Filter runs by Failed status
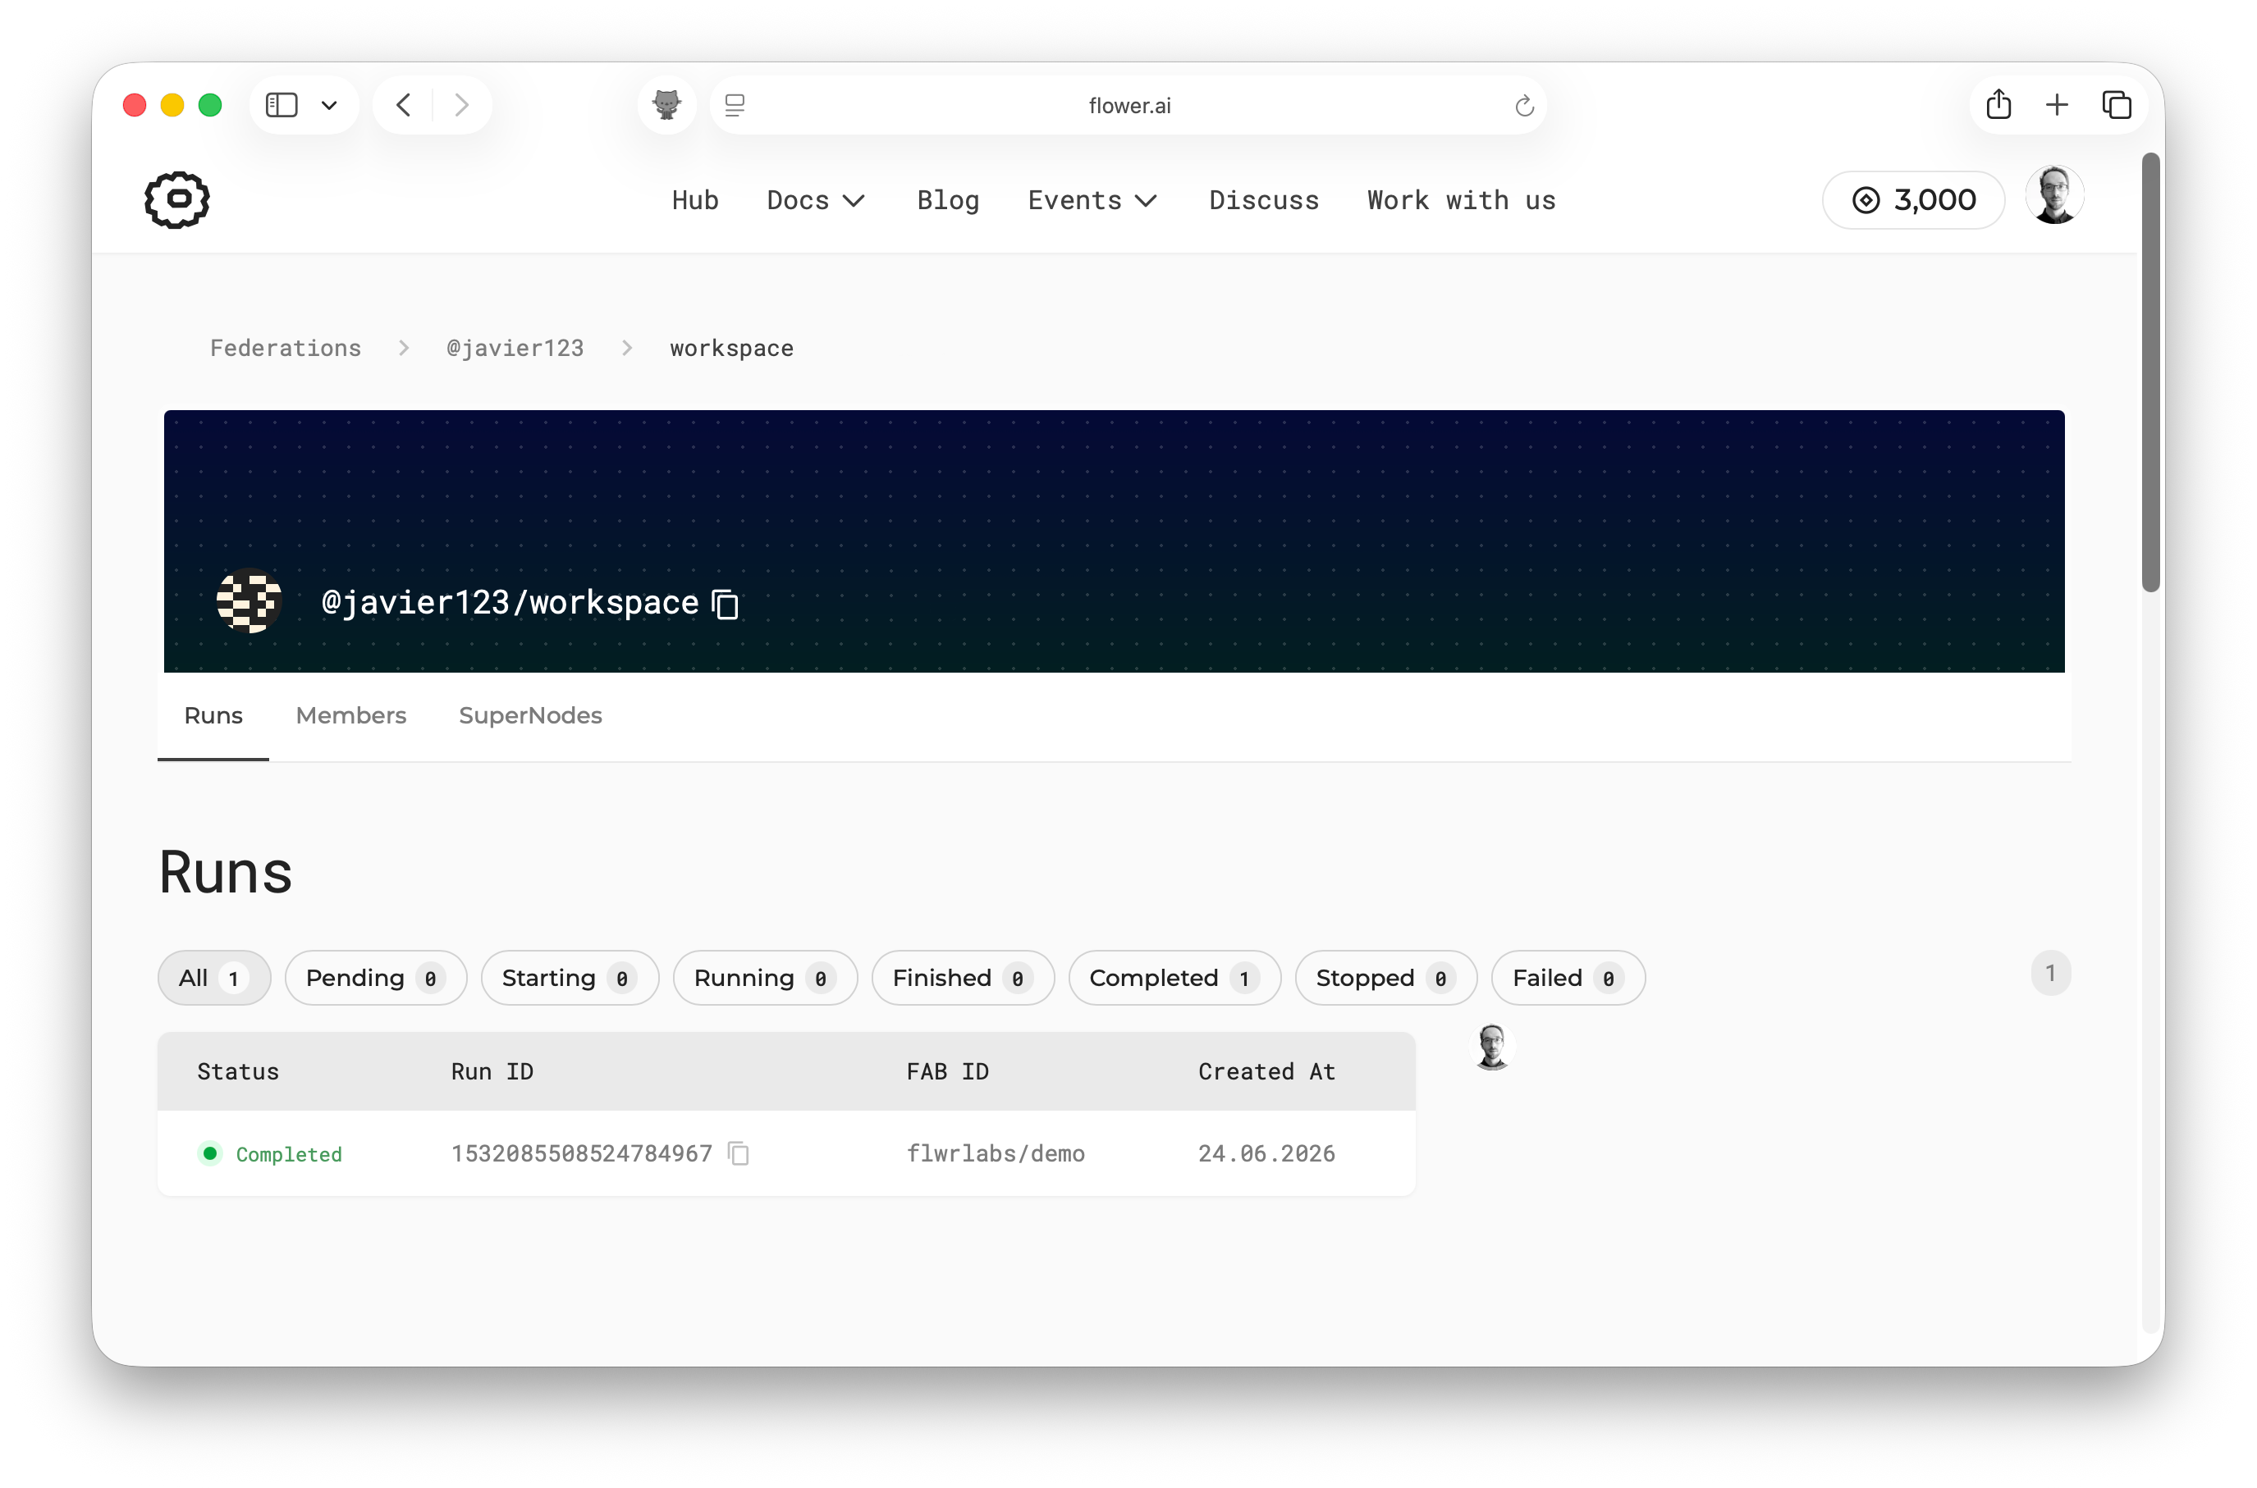 1568,978
